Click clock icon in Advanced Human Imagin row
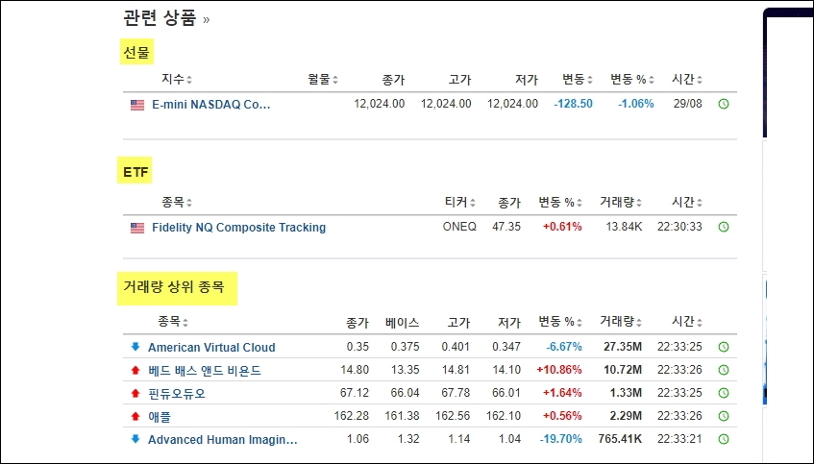 pyautogui.click(x=723, y=439)
